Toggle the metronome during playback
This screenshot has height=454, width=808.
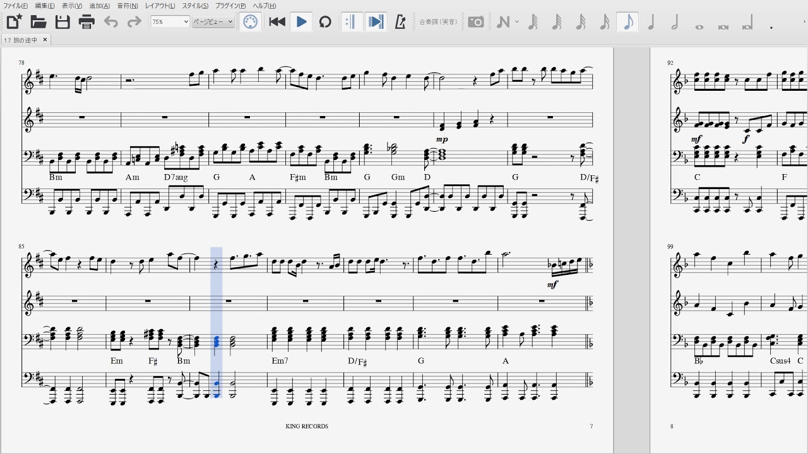click(400, 22)
